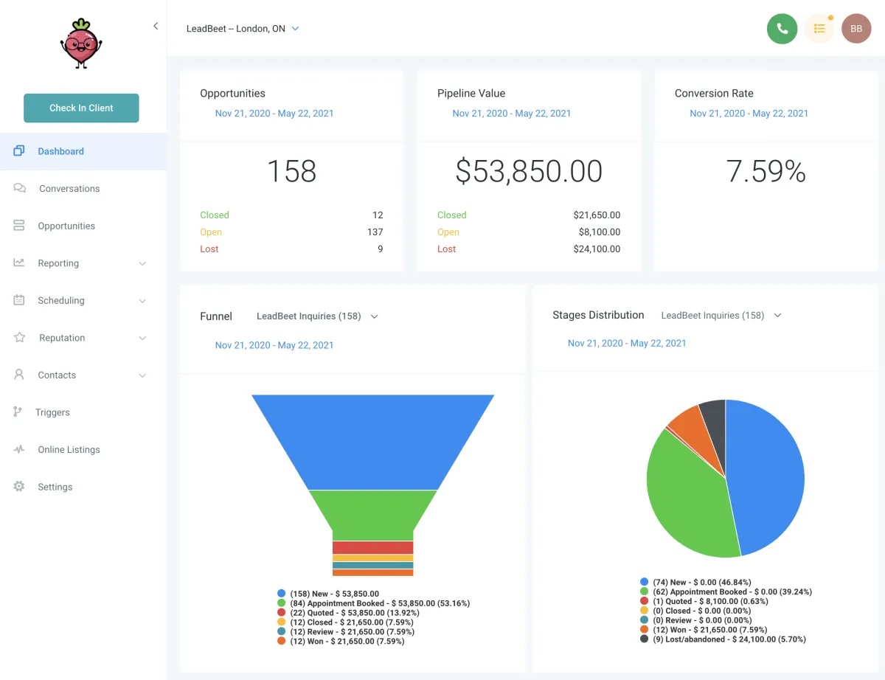The height and width of the screenshot is (680, 885).
Task: Open the Stages Distribution pipeline dropdown
Action: (x=721, y=315)
